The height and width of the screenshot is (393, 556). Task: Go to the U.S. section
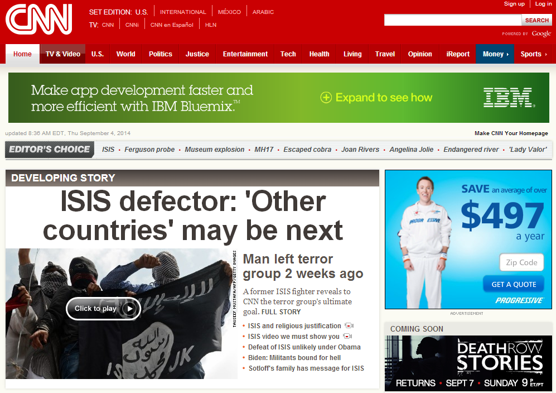[98, 54]
